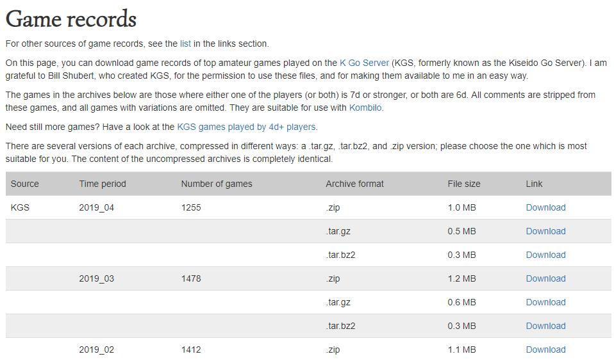
Task: Open the Kombilo link
Action: click(365, 108)
